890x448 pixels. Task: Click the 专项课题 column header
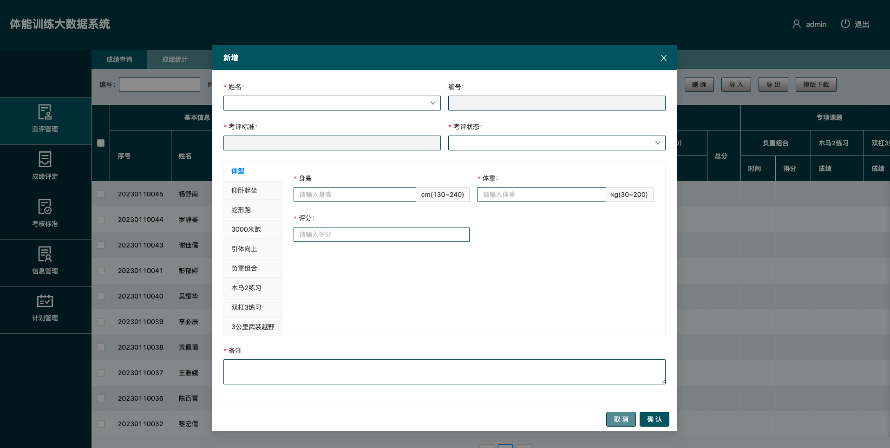click(x=830, y=117)
